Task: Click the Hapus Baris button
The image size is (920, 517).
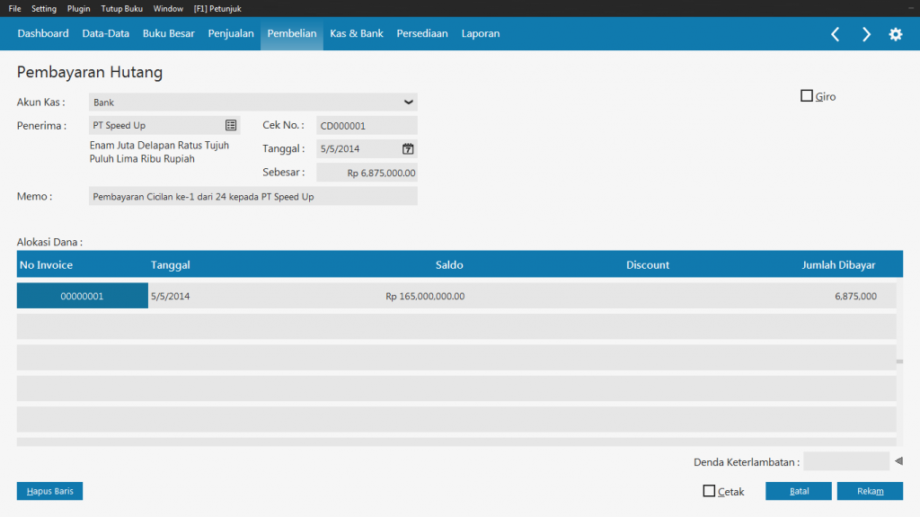Action: (x=49, y=491)
